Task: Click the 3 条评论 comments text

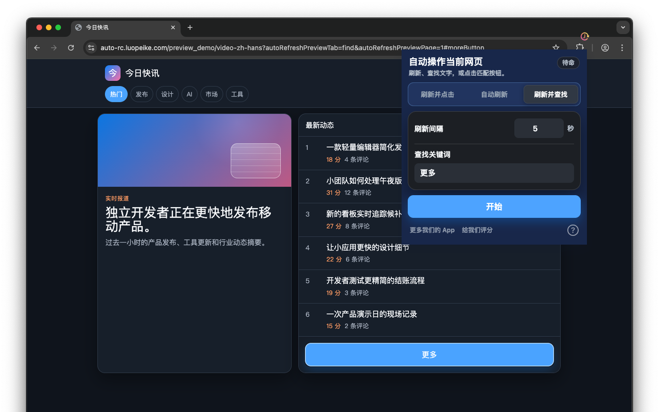Action: pos(357,293)
